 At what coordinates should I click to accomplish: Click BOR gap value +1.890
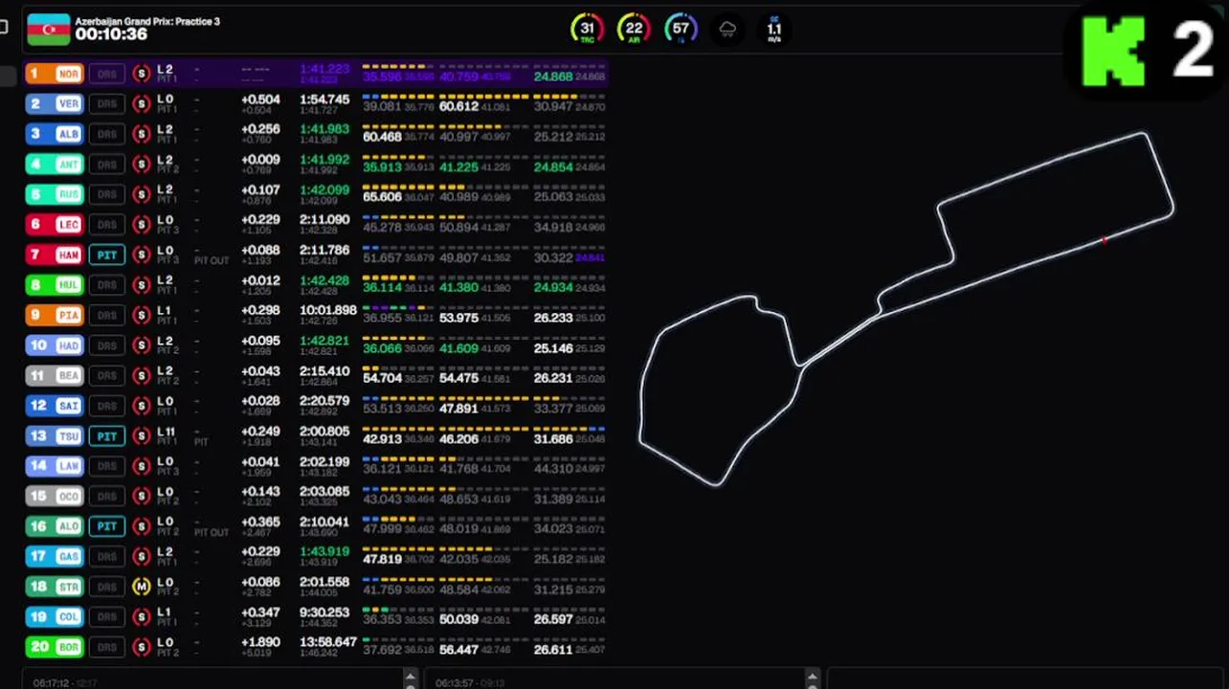click(260, 642)
